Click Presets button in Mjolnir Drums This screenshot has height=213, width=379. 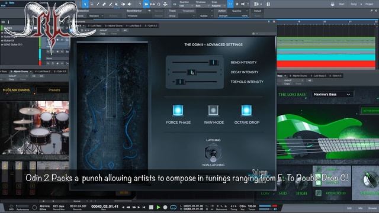tap(54, 90)
